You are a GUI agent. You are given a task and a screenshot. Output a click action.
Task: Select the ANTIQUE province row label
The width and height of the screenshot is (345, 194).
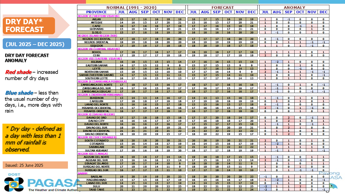(96, 22)
